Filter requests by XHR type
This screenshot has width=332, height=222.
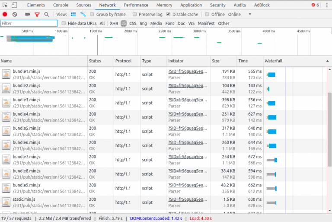(114, 23)
